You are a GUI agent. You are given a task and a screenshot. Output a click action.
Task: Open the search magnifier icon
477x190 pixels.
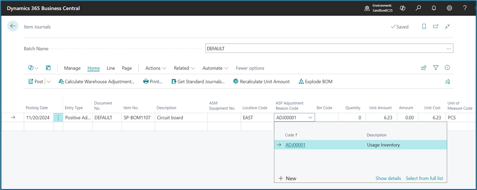[x=418, y=8]
